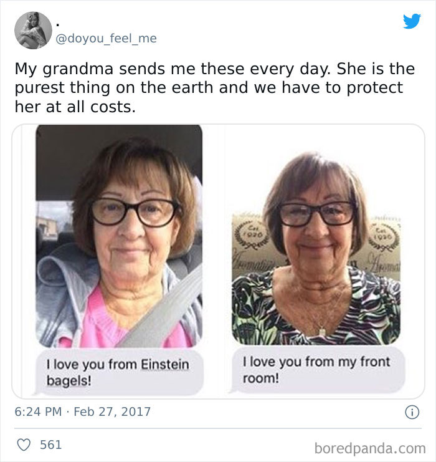Viewport: 436px width, 462px height.
Task: Open the boredpanda.com watermark link
Action: tap(369, 448)
